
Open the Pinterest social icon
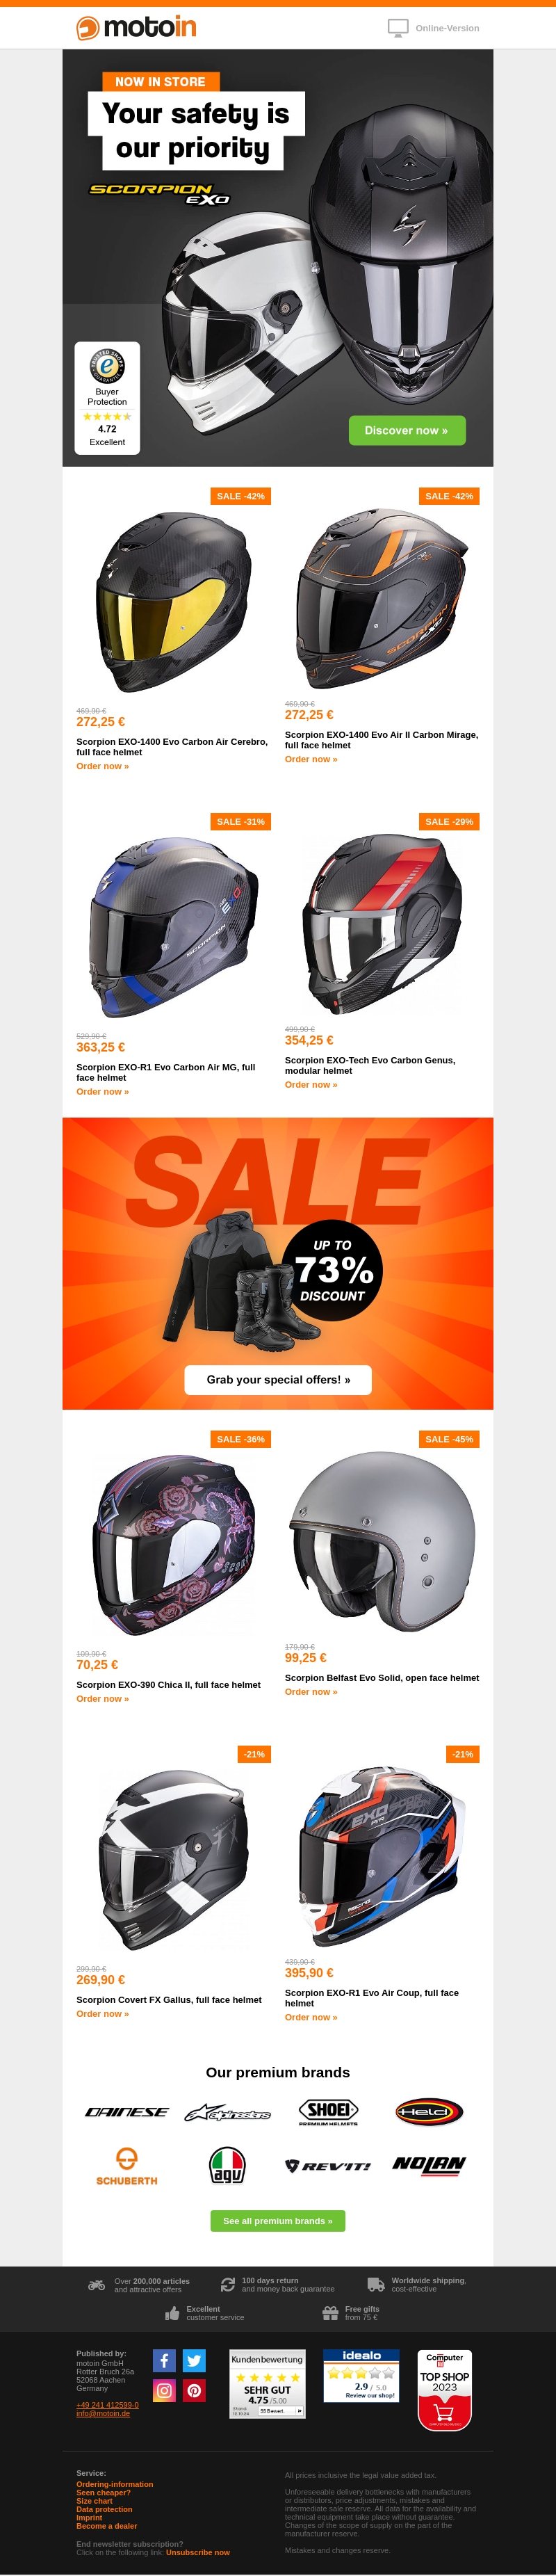[194, 2390]
